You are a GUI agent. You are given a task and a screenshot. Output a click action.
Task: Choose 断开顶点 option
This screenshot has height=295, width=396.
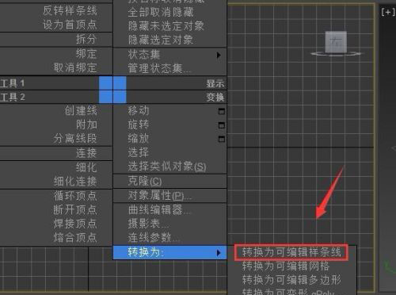pos(75,210)
